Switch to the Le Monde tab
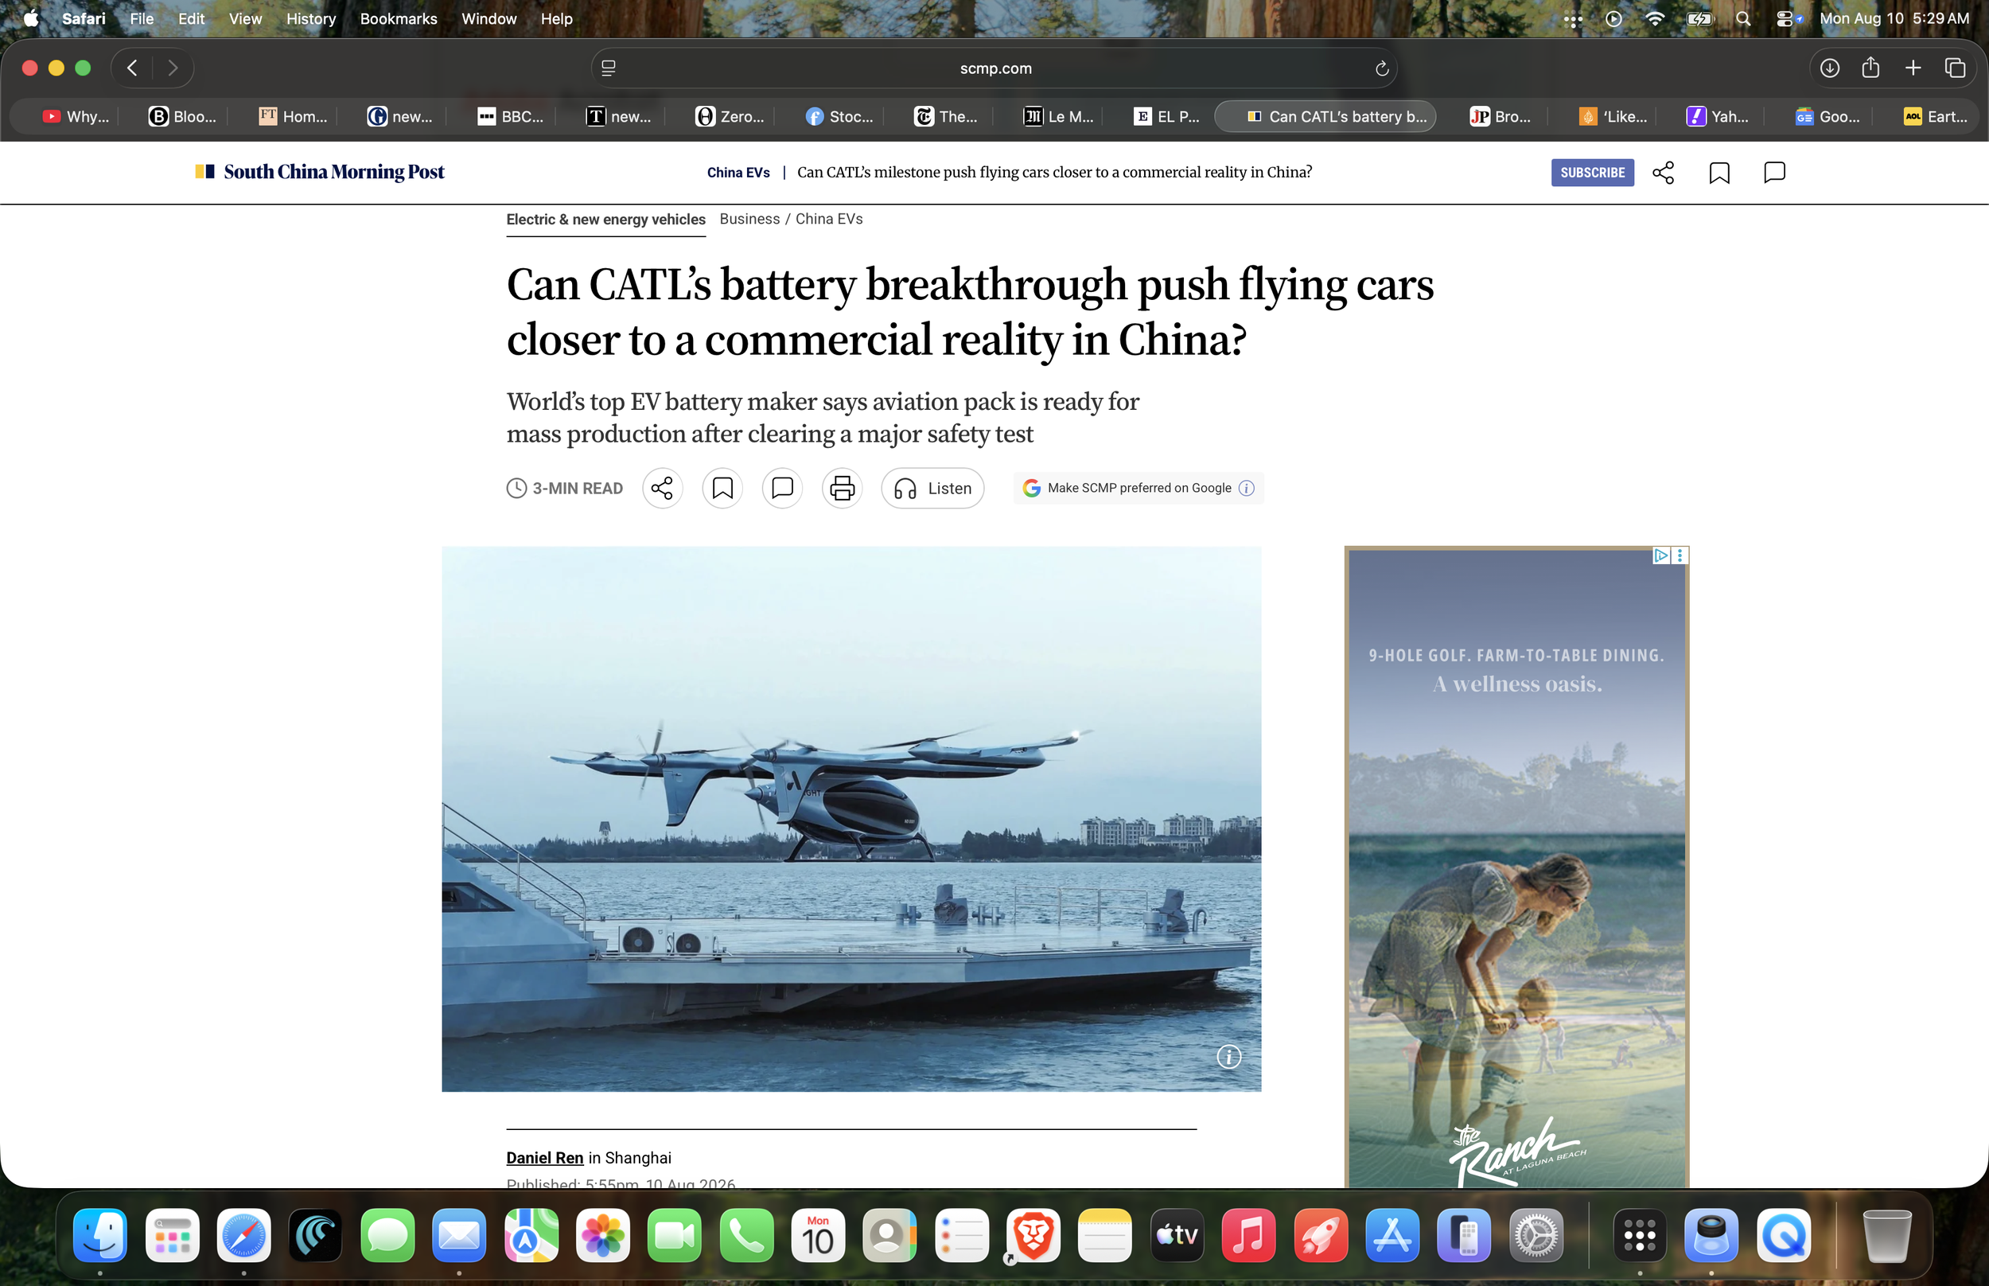1989x1286 pixels. tap(1058, 117)
